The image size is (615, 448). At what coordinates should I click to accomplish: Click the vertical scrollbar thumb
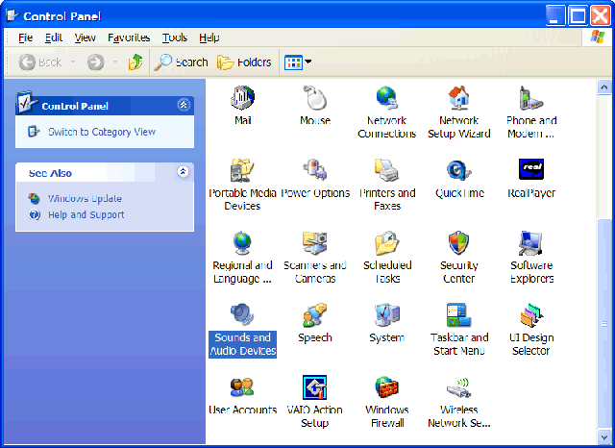click(604, 324)
